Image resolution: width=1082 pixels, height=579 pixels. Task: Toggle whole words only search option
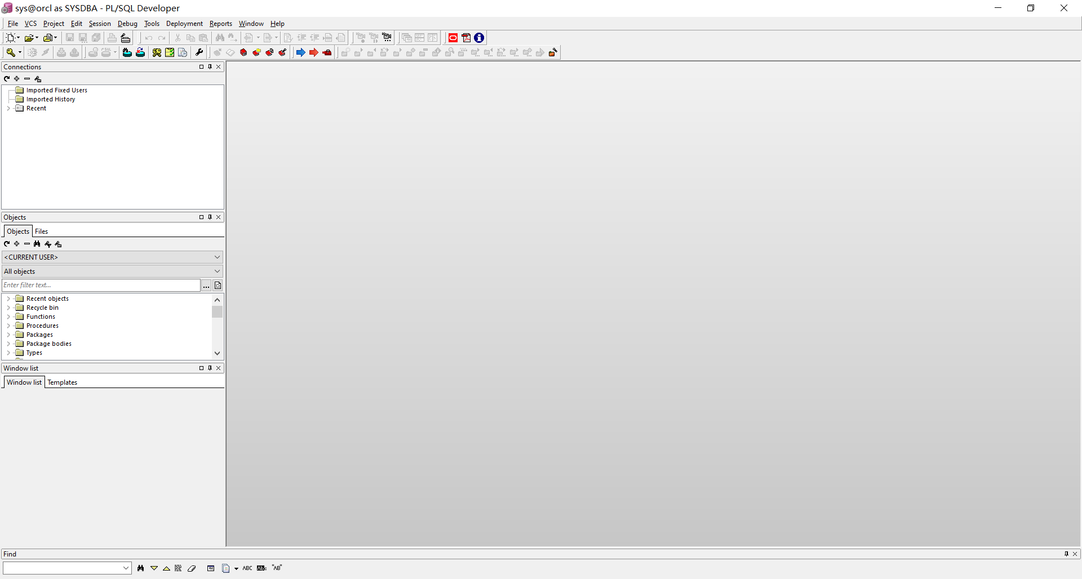261,568
